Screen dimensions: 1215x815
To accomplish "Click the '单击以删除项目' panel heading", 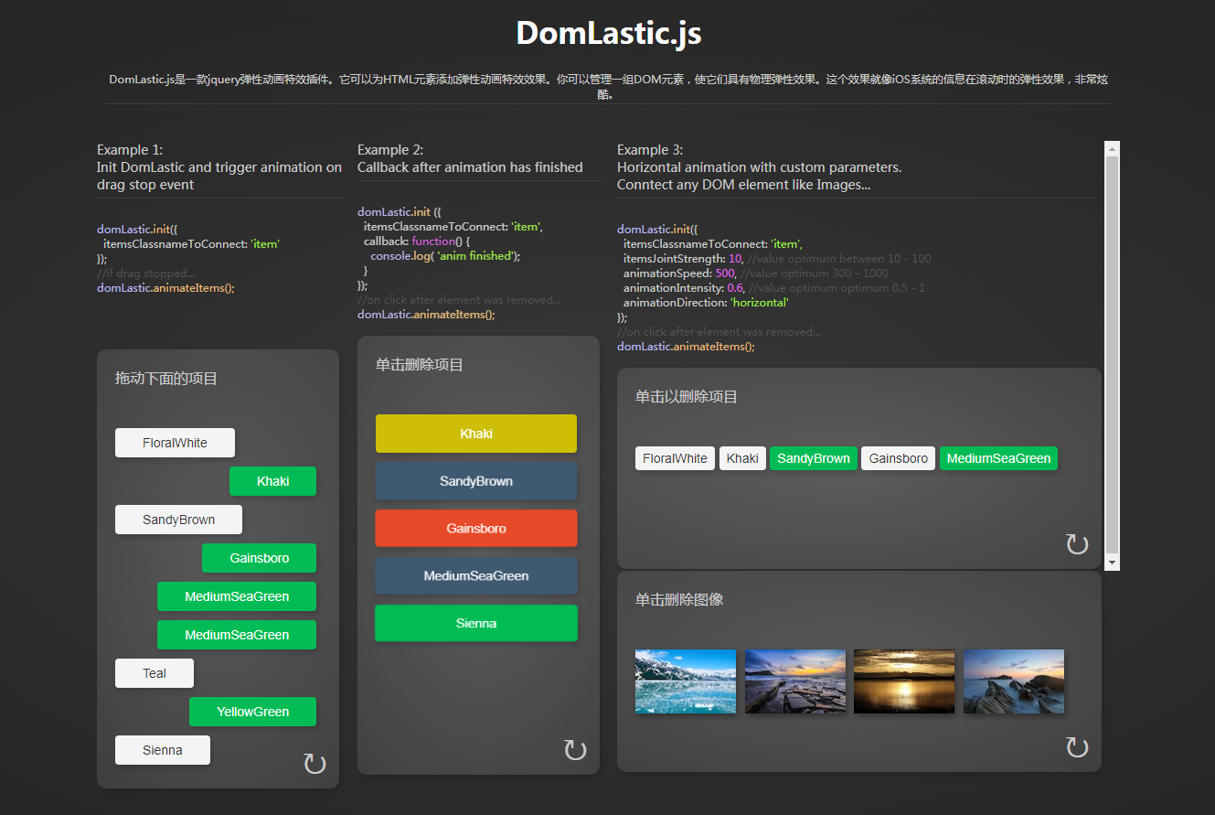I will pyautogui.click(x=687, y=397).
